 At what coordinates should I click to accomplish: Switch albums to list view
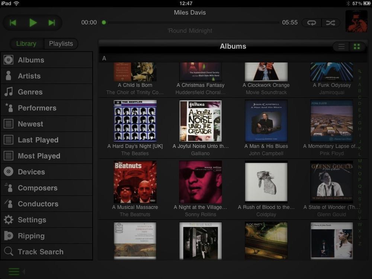pyautogui.click(x=341, y=46)
